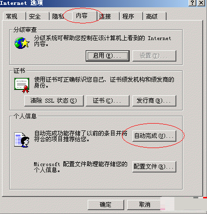Open the 证书(C)... dialog
The width and height of the screenshot is (207, 214).
pyautogui.click(x=108, y=101)
